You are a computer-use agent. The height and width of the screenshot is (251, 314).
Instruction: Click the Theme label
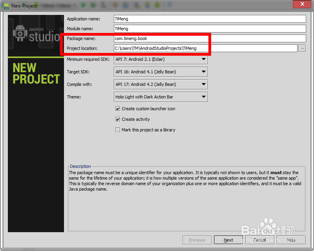pos(74,97)
